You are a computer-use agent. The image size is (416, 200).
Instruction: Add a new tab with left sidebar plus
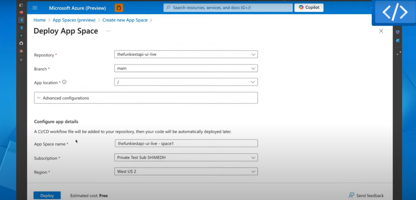(x=21, y=60)
